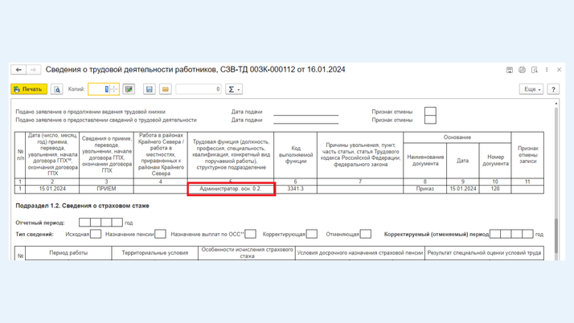Click the Печать button
574x323 pixels.
coord(29,89)
